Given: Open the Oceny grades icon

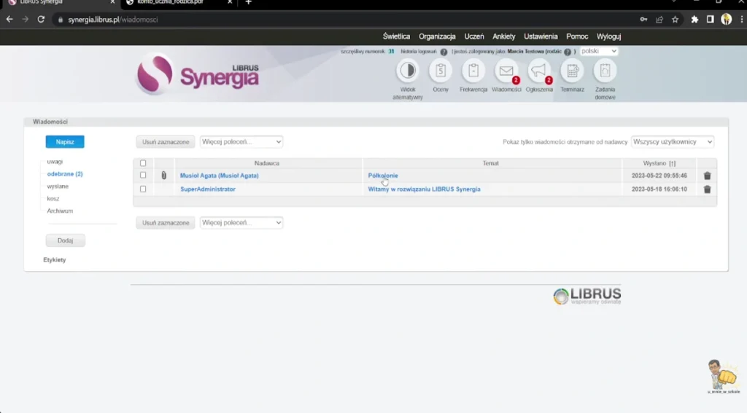Looking at the screenshot, I should 440,71.
